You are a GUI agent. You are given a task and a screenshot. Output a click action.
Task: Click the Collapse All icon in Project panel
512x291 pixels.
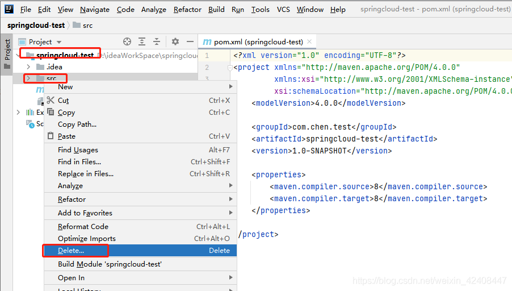tap(157, 41)
